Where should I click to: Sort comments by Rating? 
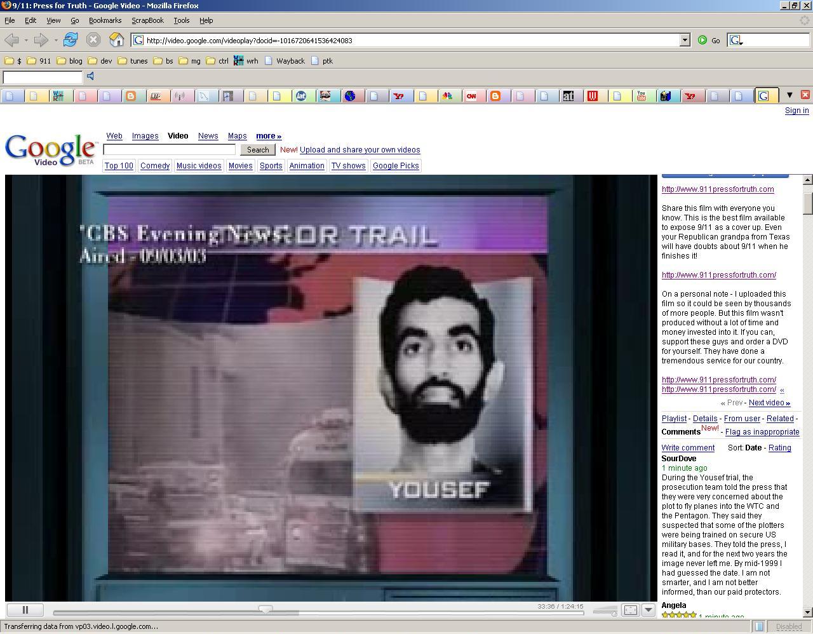pyautogui.click(x=779, y=448)
